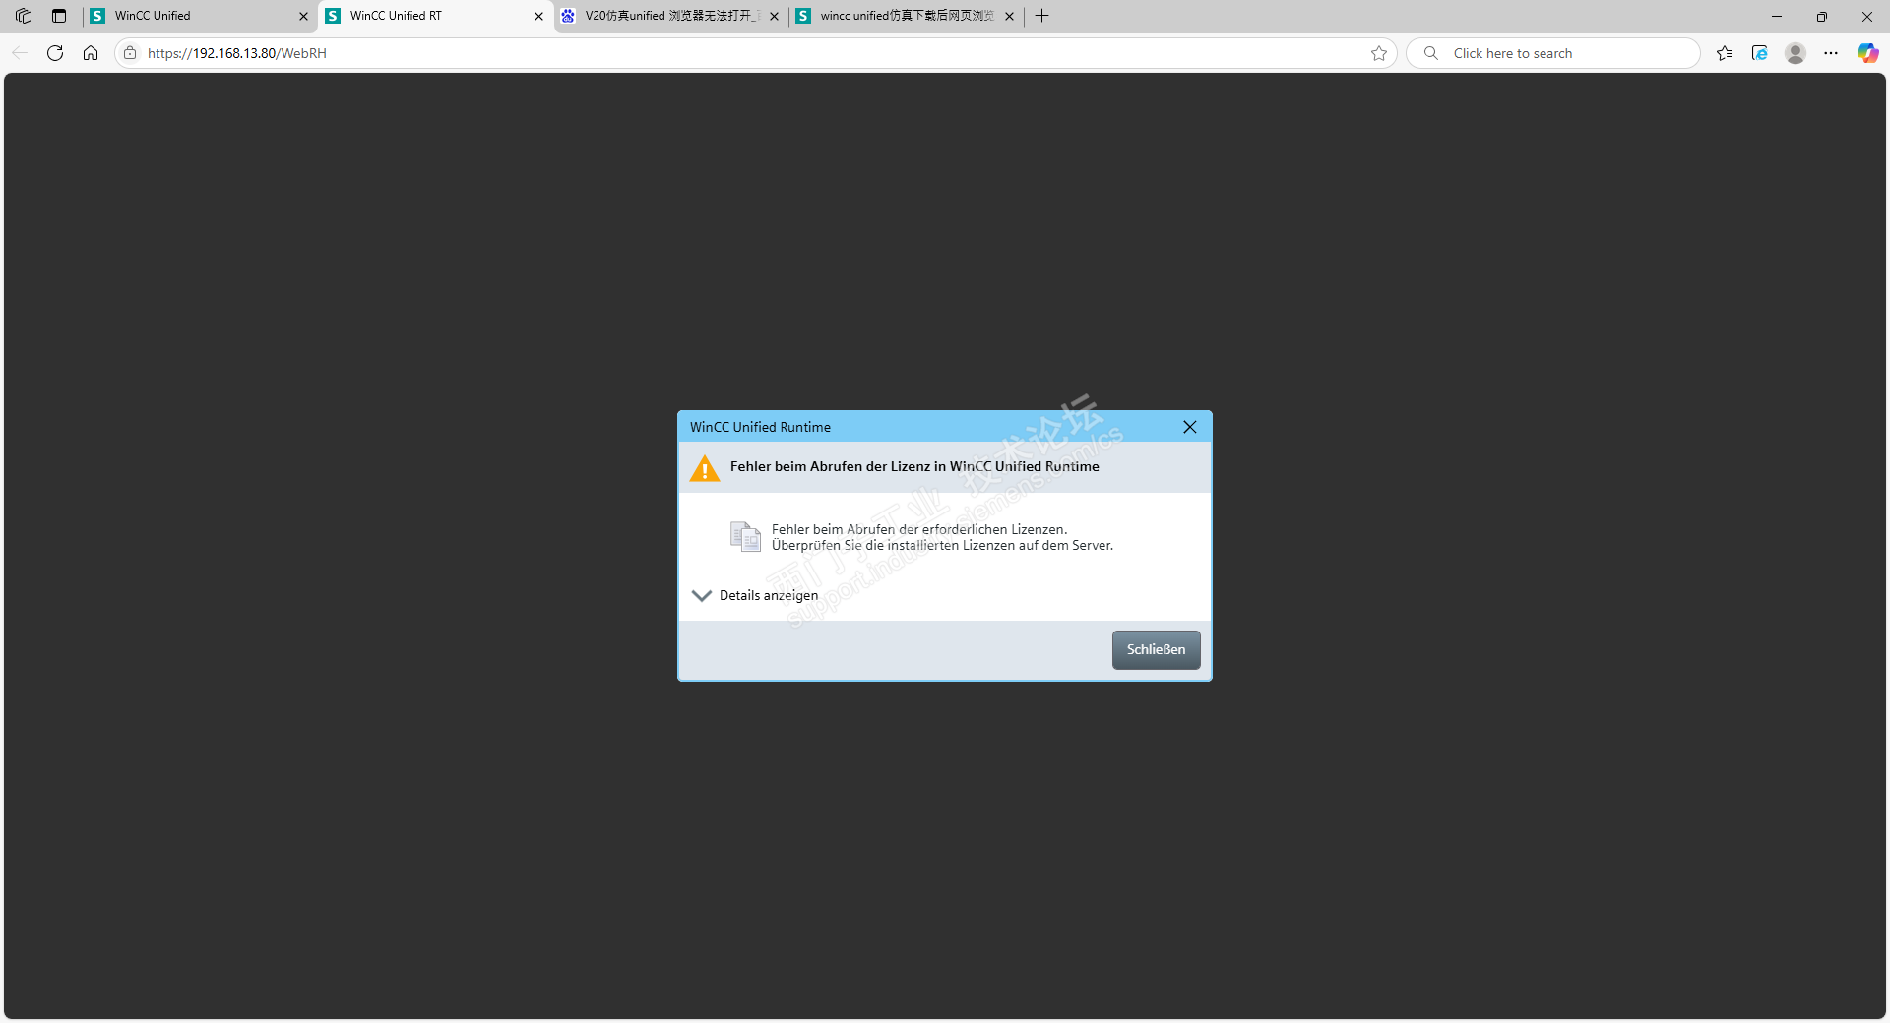Image resolution: width=1890 pixels, height=1023 pixels.
Task: Click the 'WinCC Unified Runtime' dialog title
Action: 760,427
